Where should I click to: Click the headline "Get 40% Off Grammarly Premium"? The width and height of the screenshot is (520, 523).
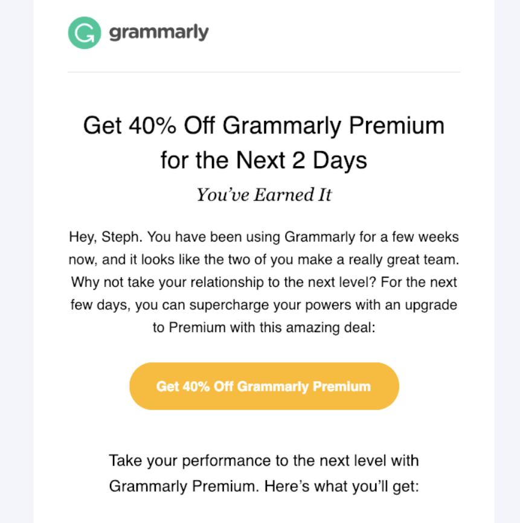click(264, 126)
